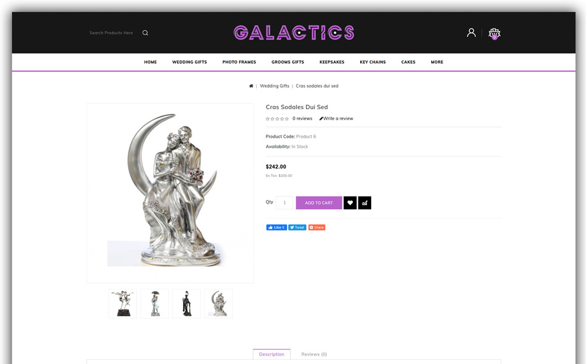Screen dimensions: 586x364
Task: Click the search magnifier icon
Action: (145, 33)
